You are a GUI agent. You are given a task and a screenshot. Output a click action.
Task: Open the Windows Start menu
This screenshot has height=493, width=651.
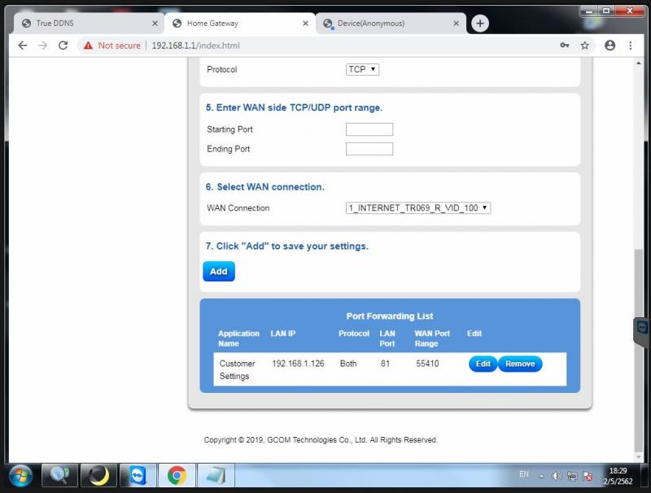[x=21, y=476]
